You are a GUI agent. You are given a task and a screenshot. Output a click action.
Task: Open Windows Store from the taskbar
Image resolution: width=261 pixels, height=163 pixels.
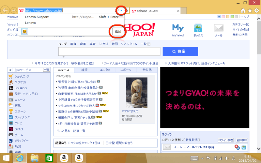coord(49,158)
